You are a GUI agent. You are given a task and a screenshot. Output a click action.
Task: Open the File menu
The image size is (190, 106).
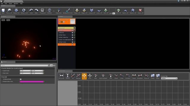(2, 4)
